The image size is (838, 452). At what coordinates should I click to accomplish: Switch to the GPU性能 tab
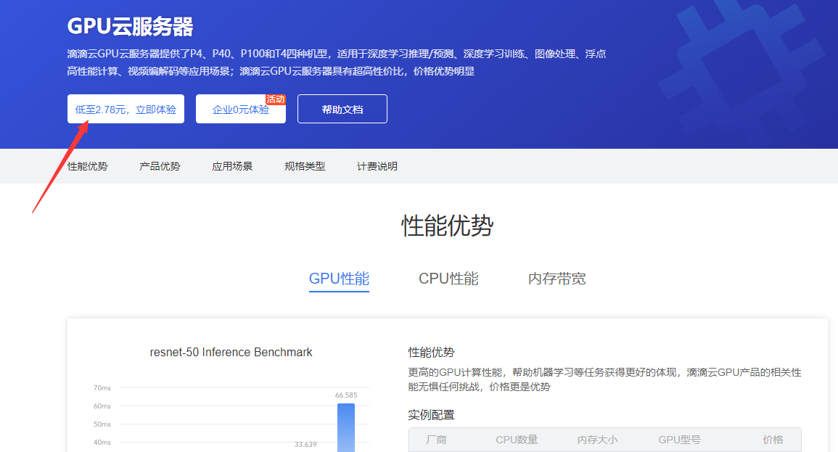click(x=339, y=279)
